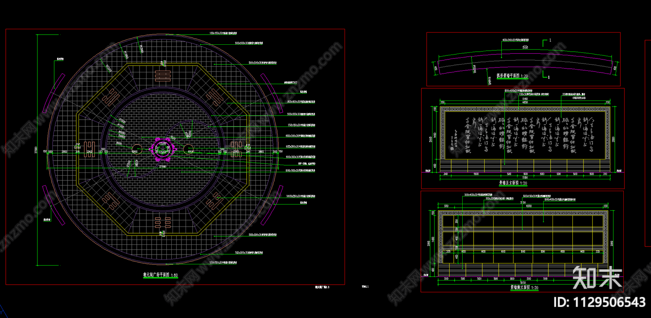Pick the 340 bottom dimension in front elevation
This screenshot has height=318, width=651.
pos(446,174)
